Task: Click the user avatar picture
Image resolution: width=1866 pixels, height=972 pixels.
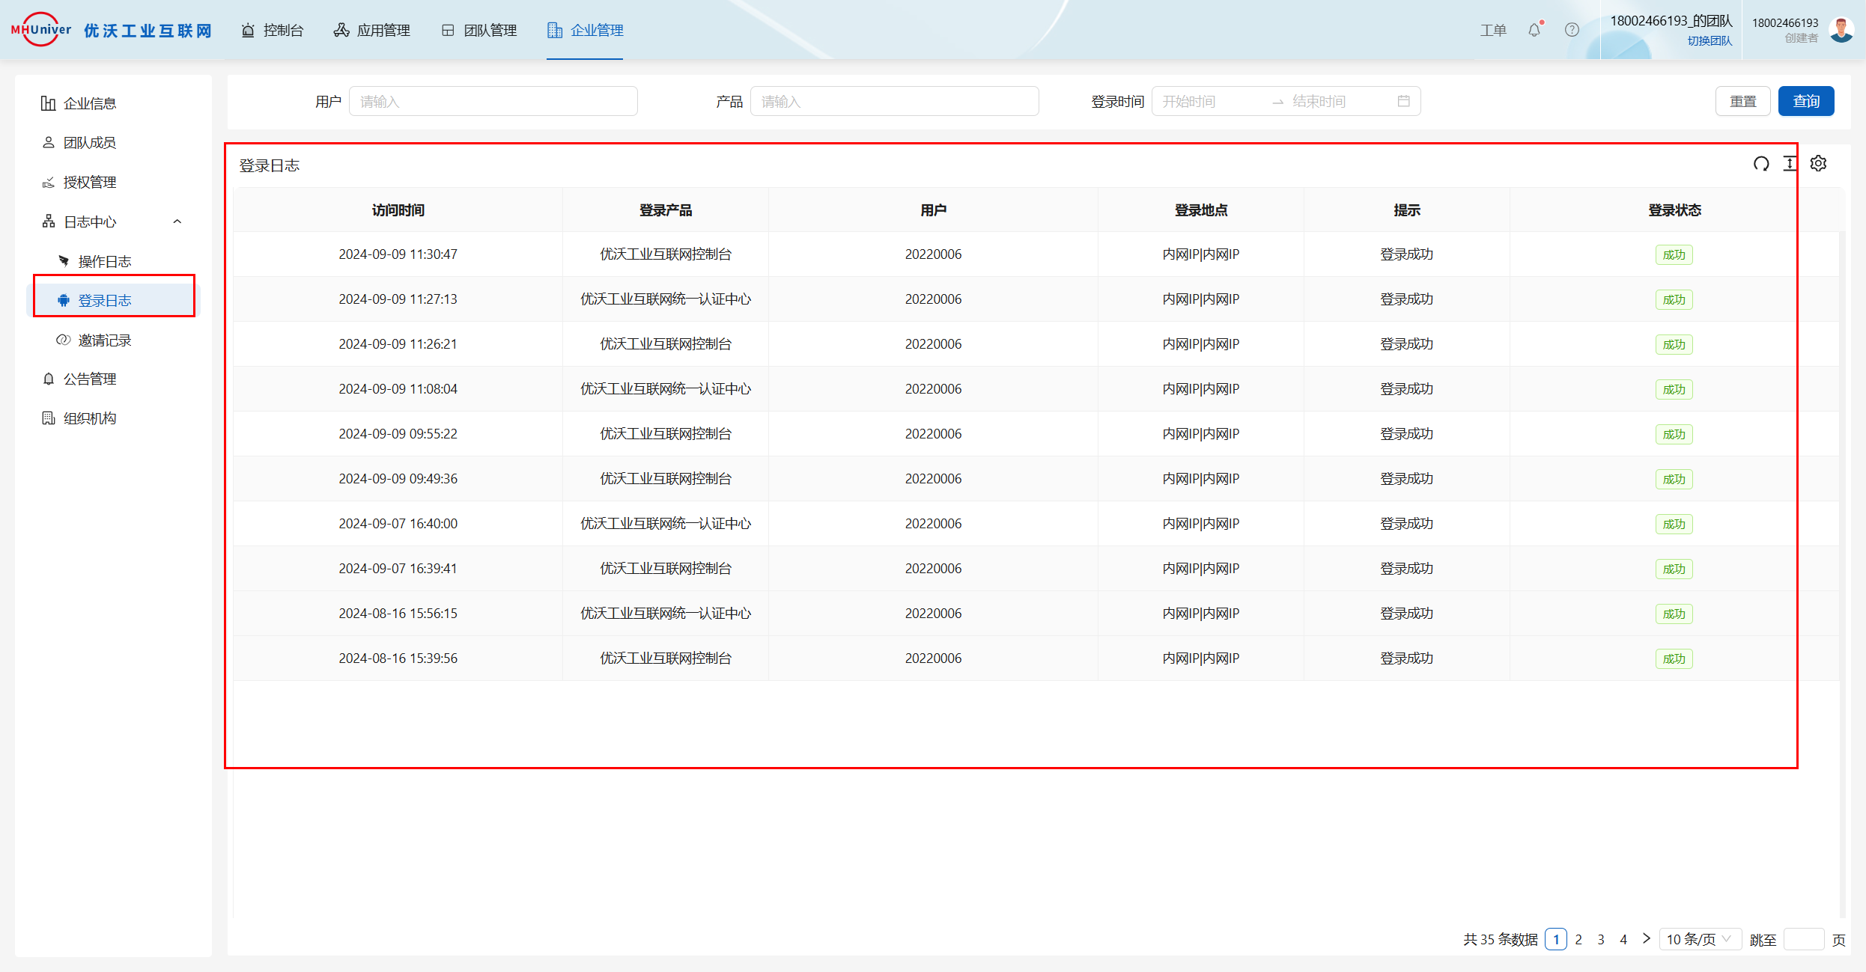Action: point(1841,30)
